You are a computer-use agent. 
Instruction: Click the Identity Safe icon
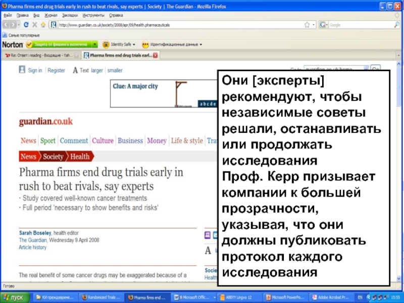106,44
